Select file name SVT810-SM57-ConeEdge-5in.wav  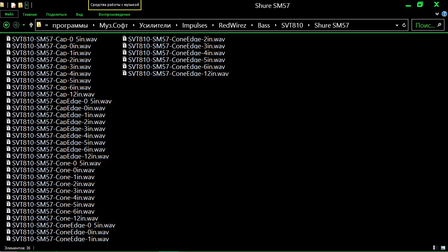[177, 60]
